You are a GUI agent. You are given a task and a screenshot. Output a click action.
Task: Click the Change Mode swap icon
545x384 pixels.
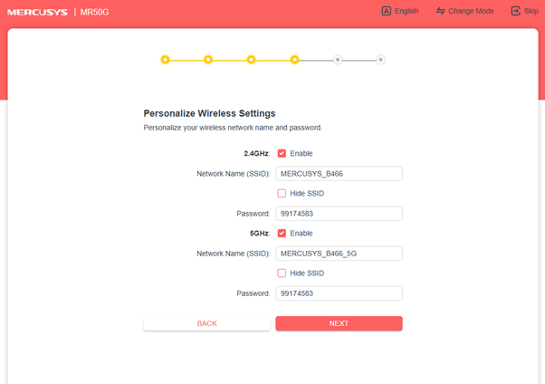(x=441, y=11)
